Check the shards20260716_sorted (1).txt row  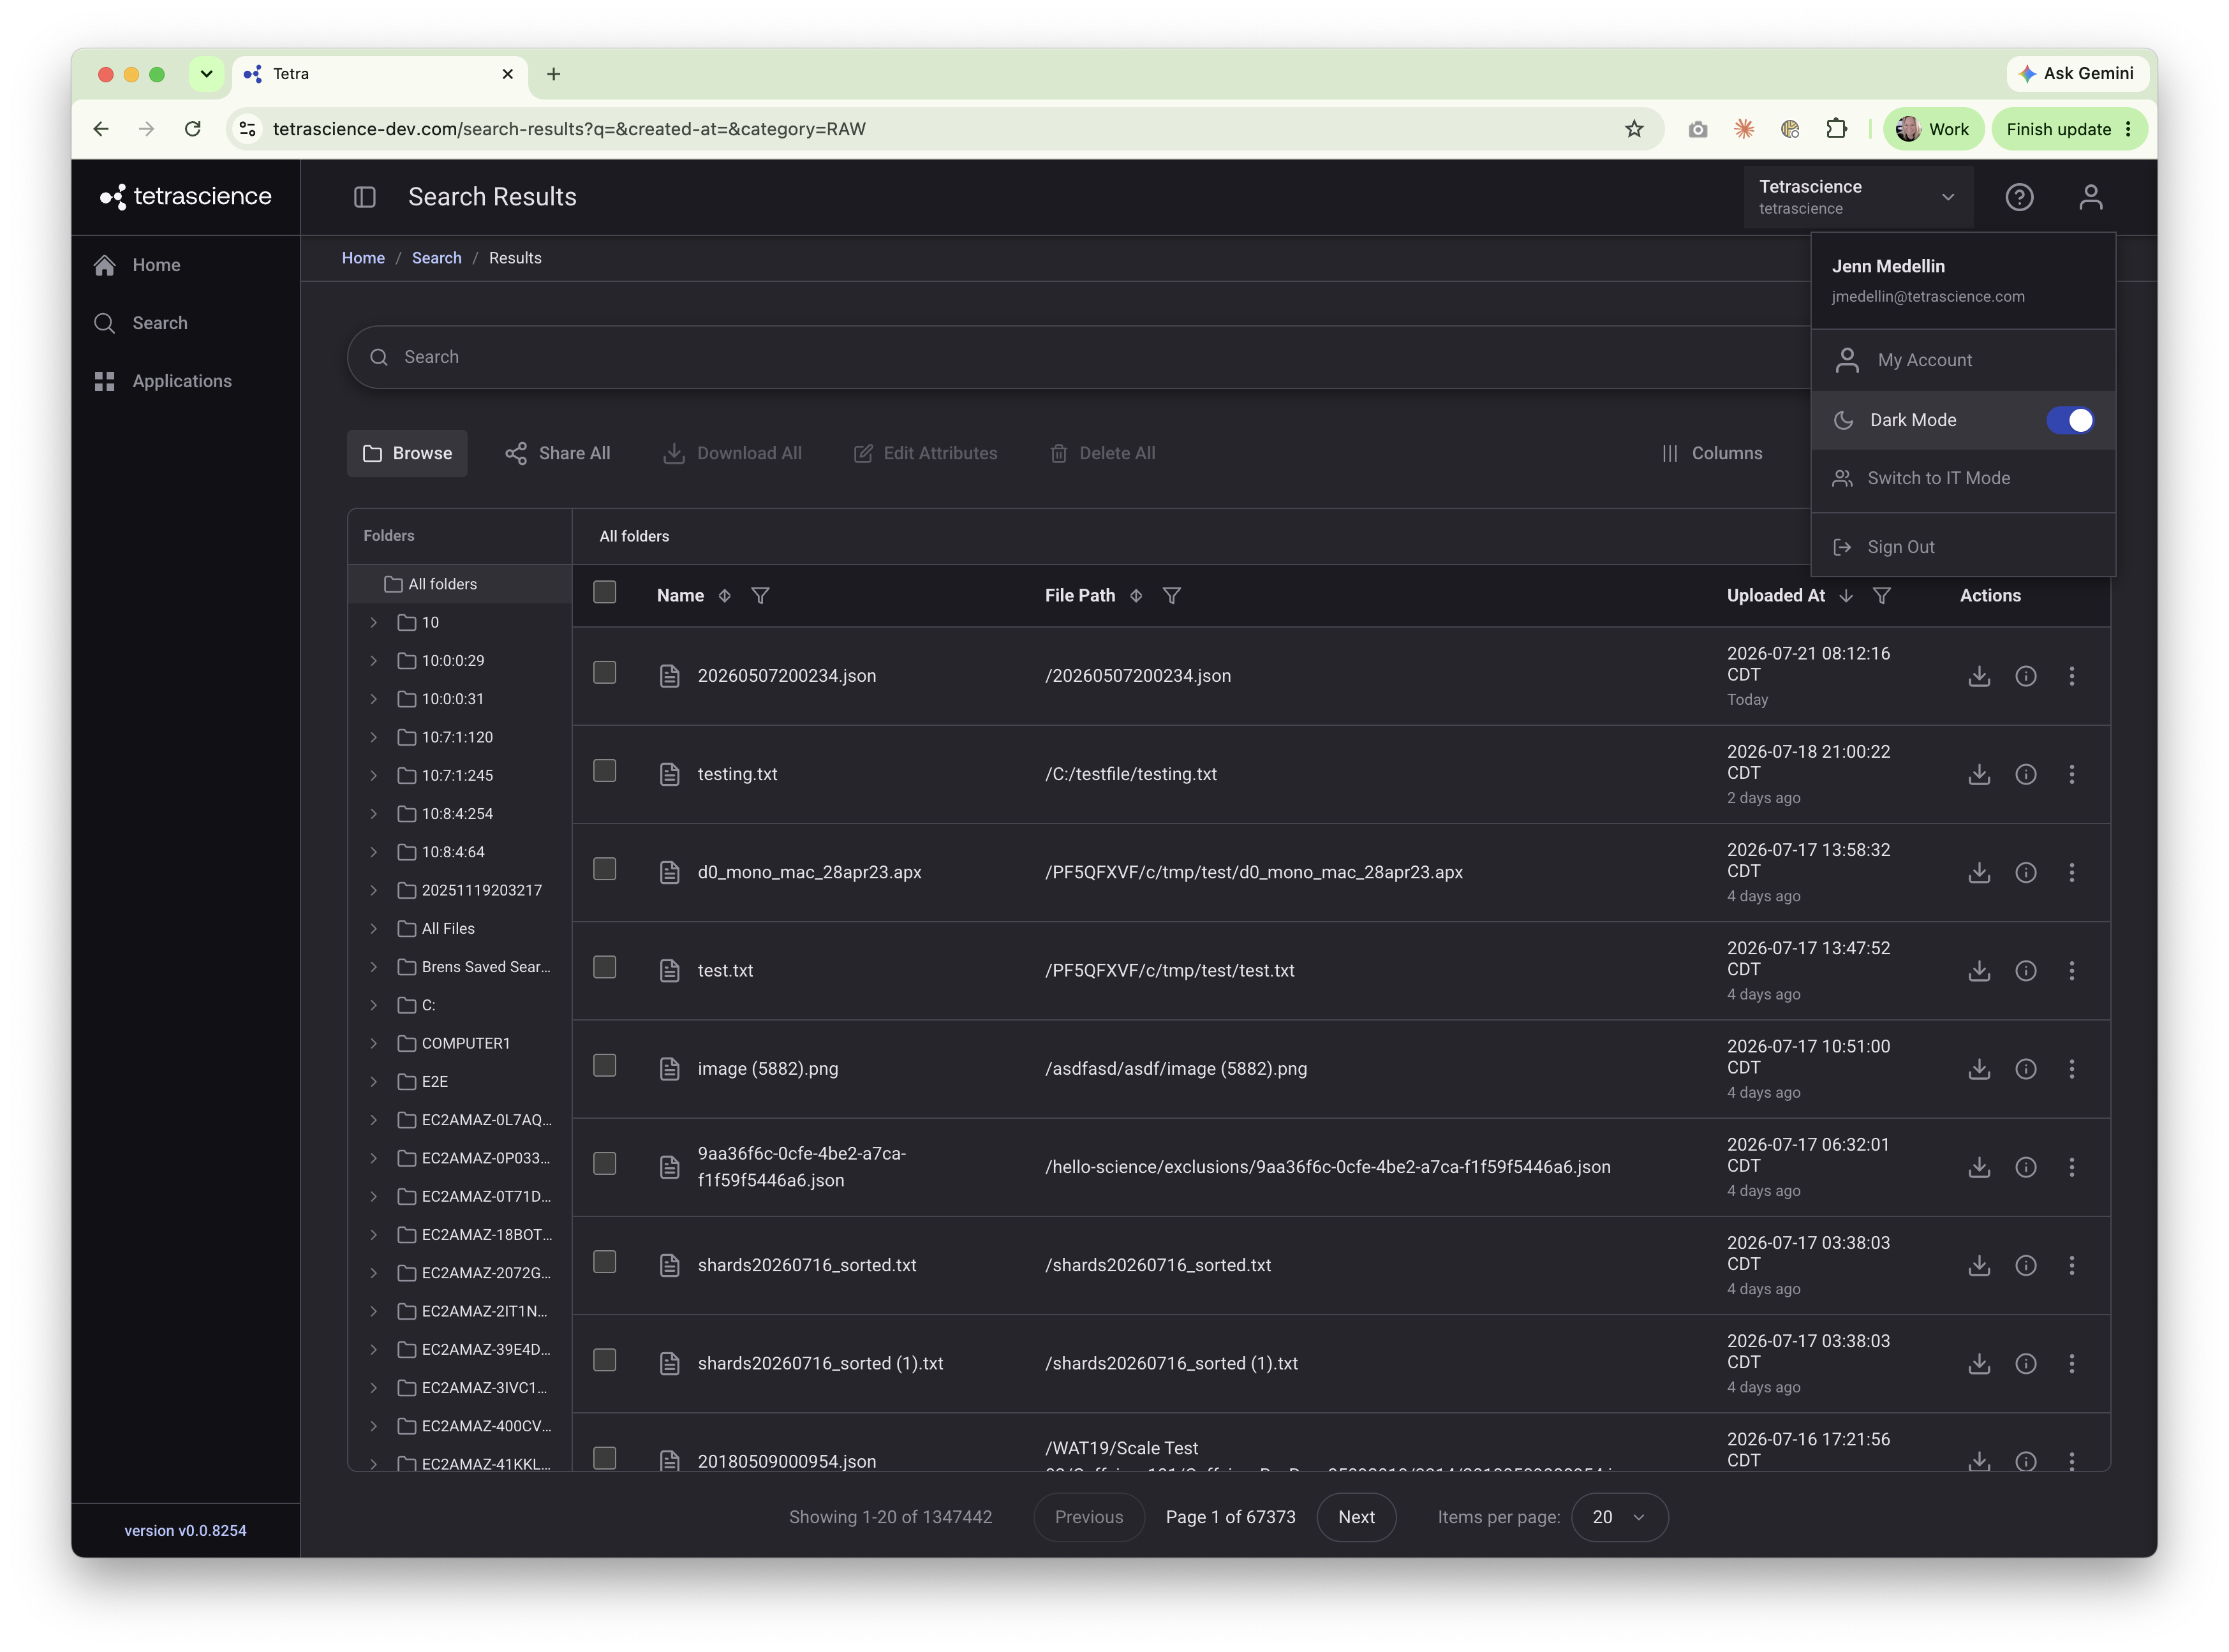point(604,1359)
